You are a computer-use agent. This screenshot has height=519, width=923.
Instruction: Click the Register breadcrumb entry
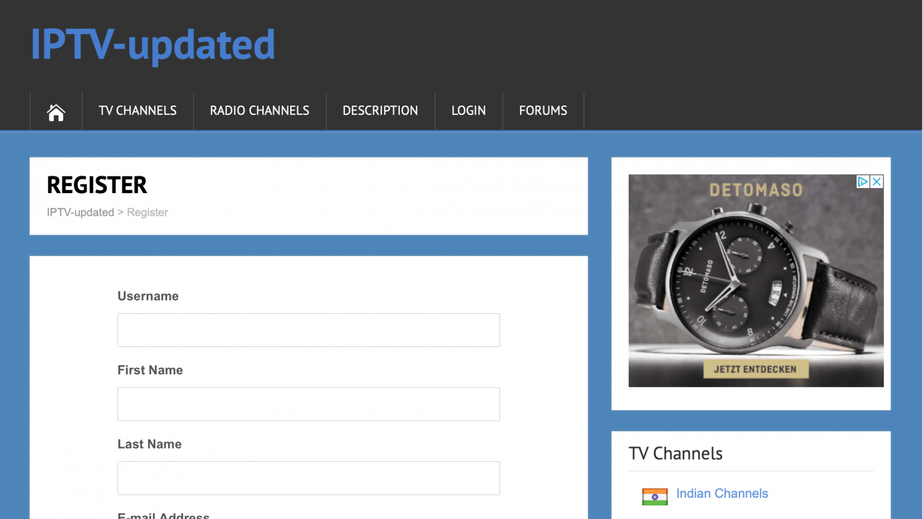point(147,212)
